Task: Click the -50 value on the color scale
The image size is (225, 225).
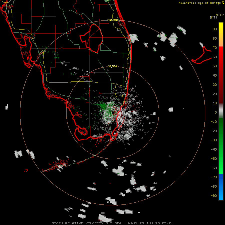Action: point(214,159)
